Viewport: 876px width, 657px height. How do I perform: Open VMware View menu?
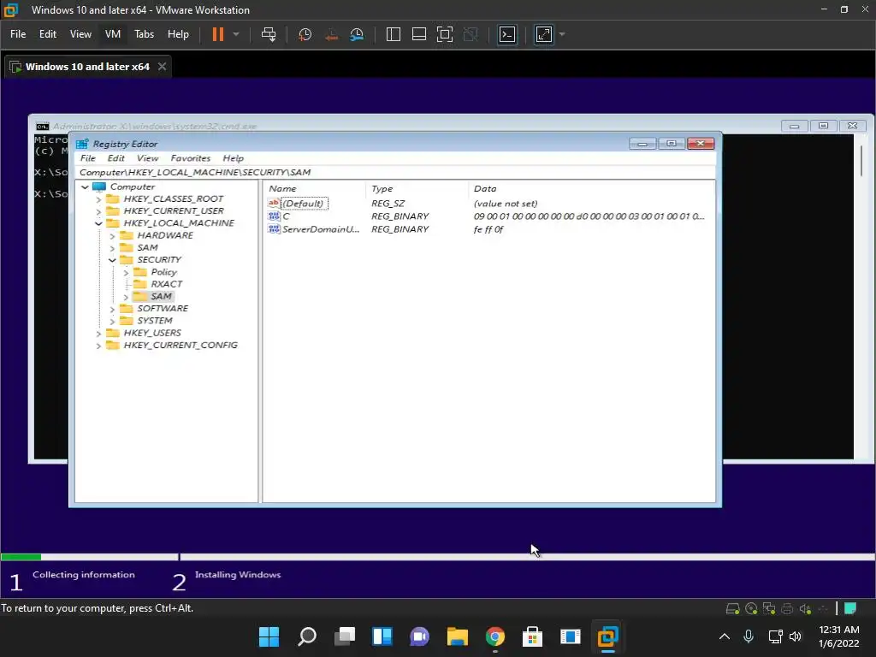[x=80, y=34]
